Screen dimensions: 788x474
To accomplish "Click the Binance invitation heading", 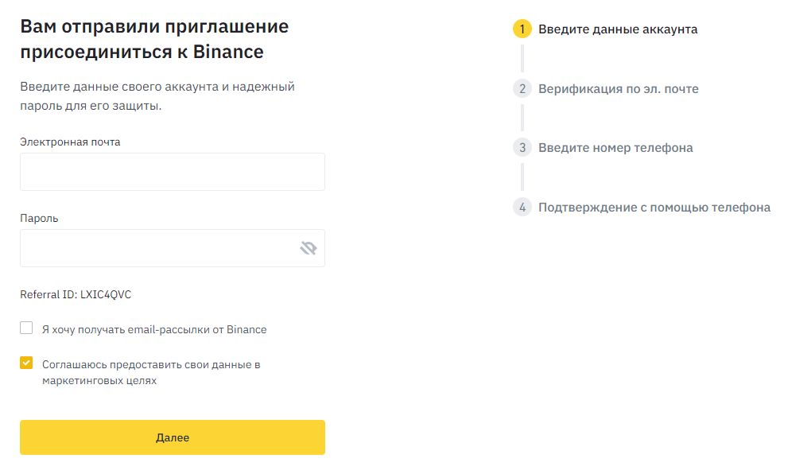I will (154, 39).
